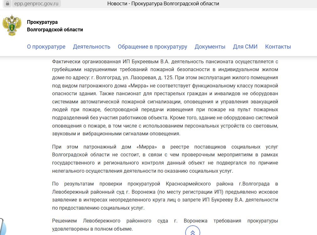The image size is (317, 235).
Task: Navigate to the «Контакты» page
Action: (278, 47)
